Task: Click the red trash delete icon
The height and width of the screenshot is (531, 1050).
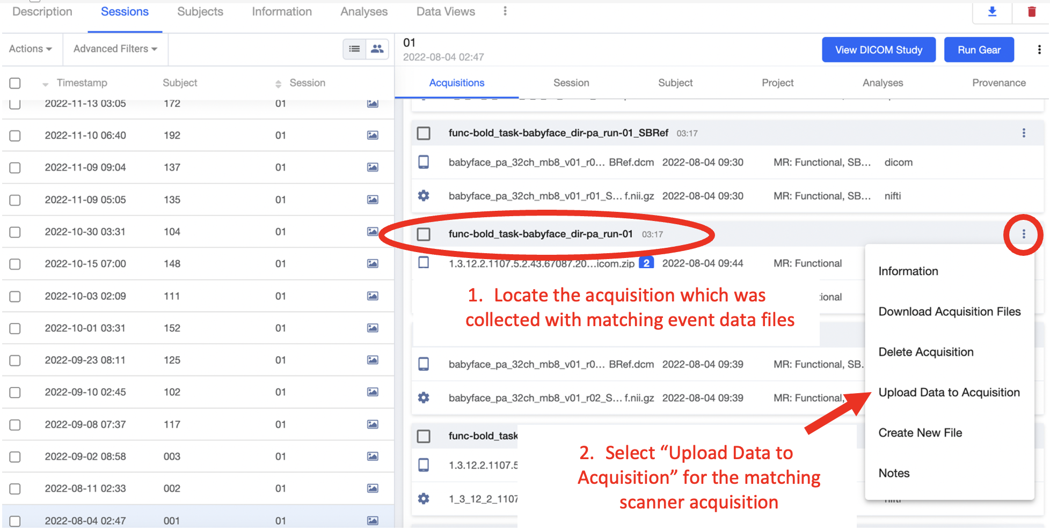Action: [1032, 12]
